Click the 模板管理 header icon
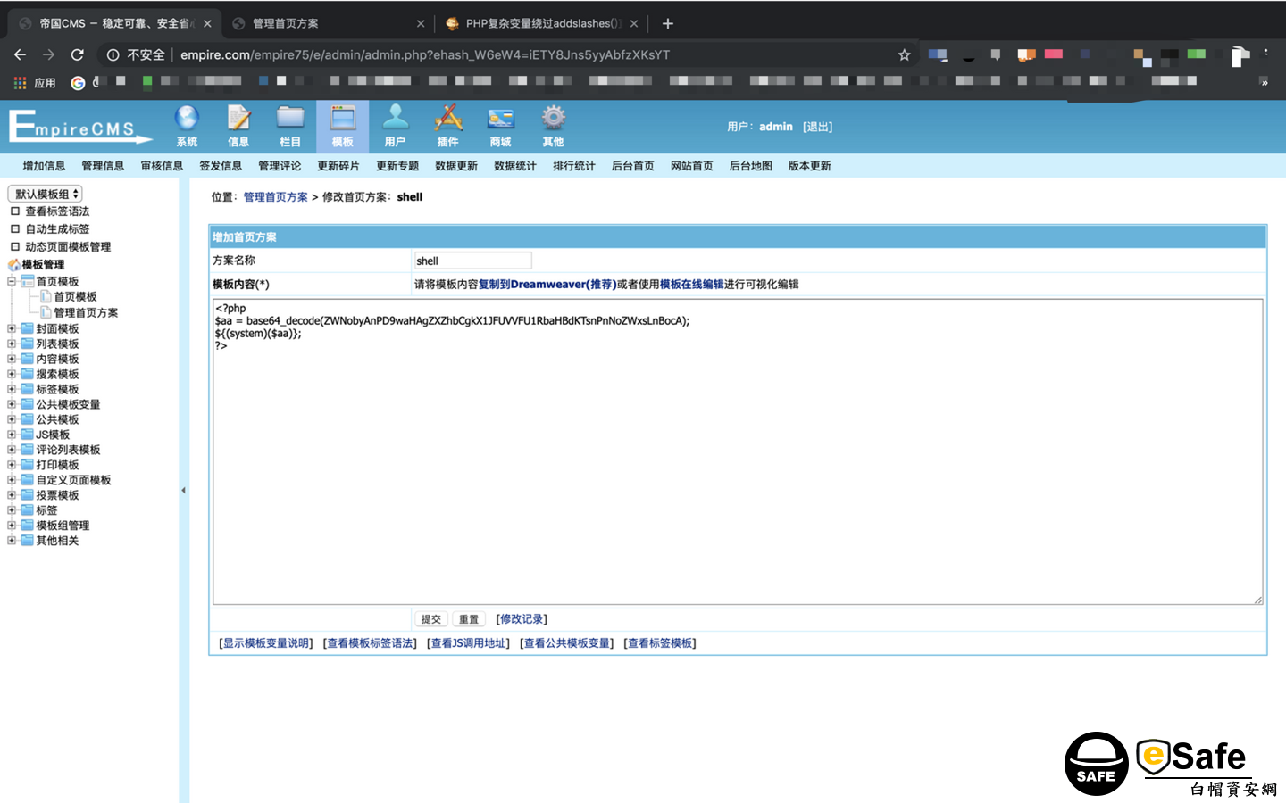Image resolution: width=1286 pixels, height=803 pixels. pyautogui.click(x=13, y=265)
